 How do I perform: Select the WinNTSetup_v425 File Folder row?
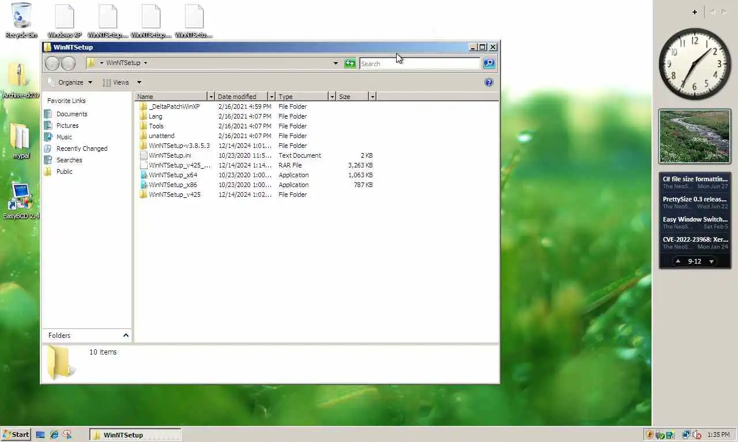tap(256, 195)
